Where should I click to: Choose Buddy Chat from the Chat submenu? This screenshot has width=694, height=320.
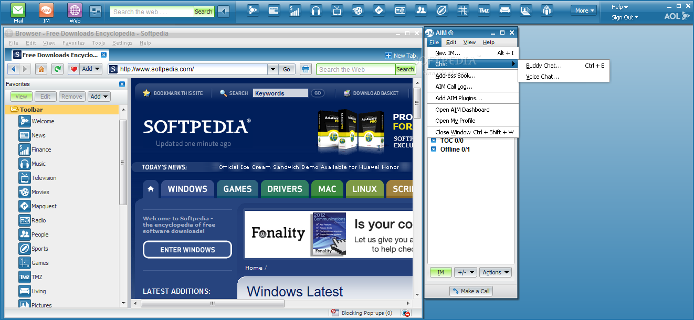pos(564,66)
